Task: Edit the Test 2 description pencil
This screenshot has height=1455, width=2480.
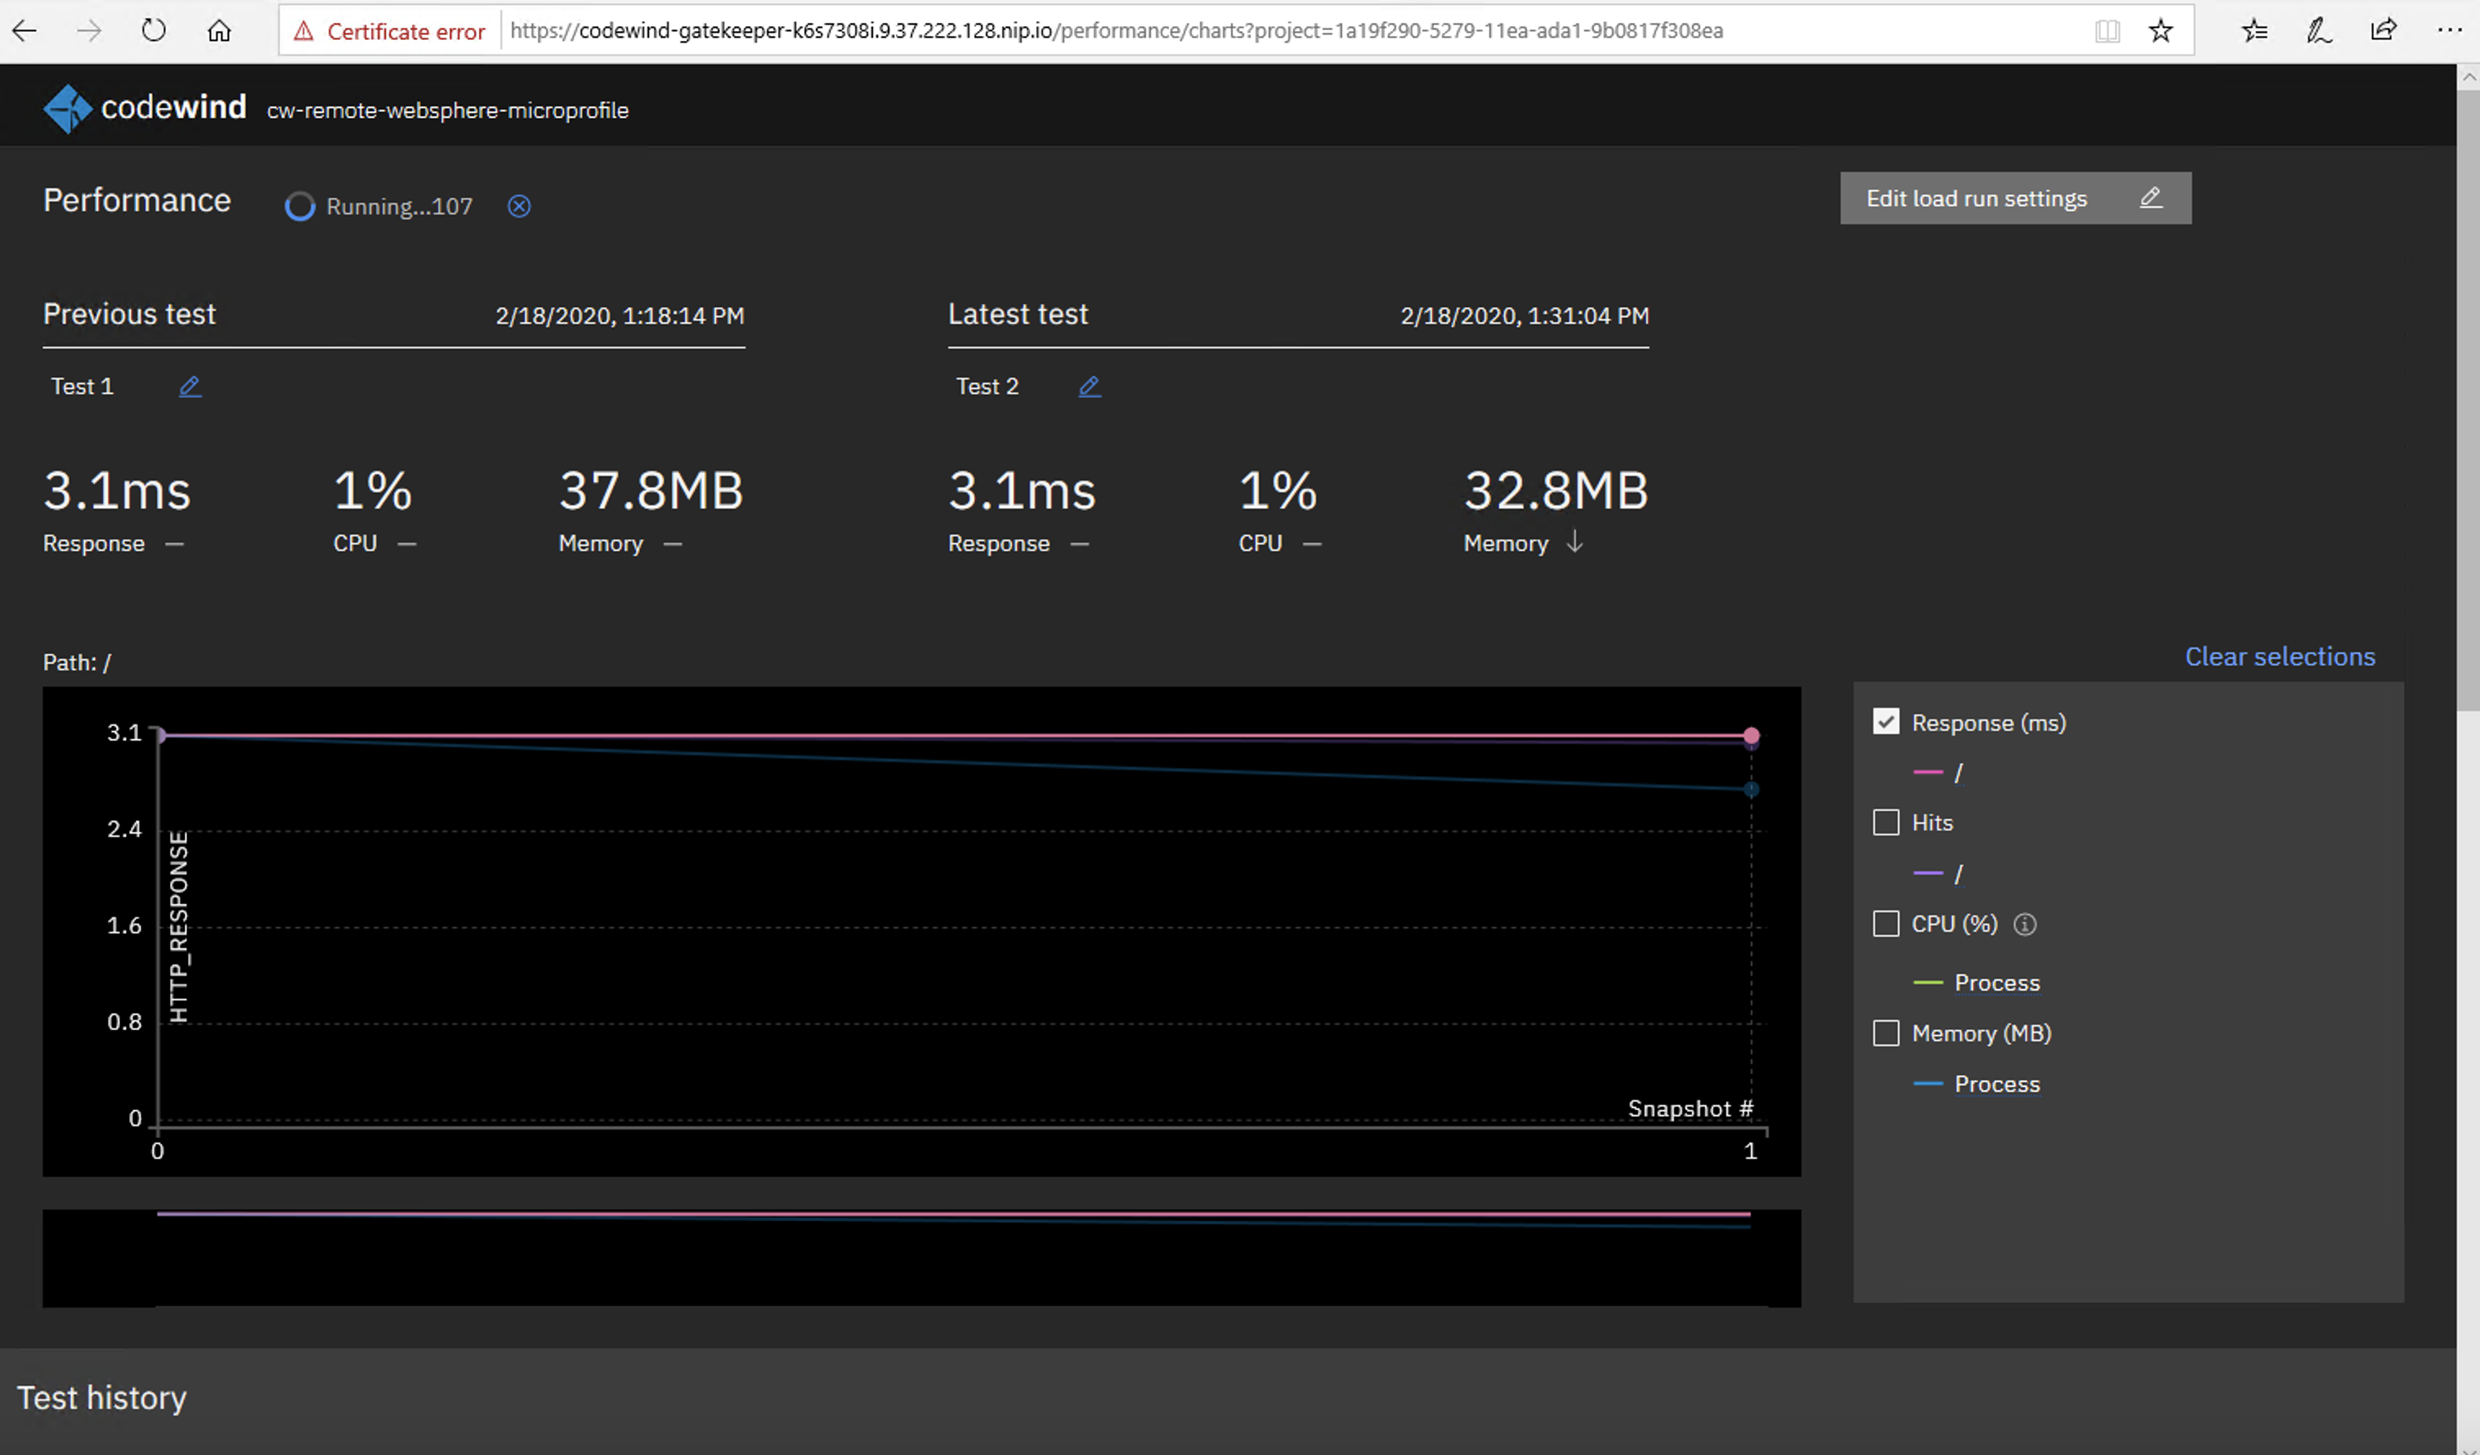Action: [1089, 387]
